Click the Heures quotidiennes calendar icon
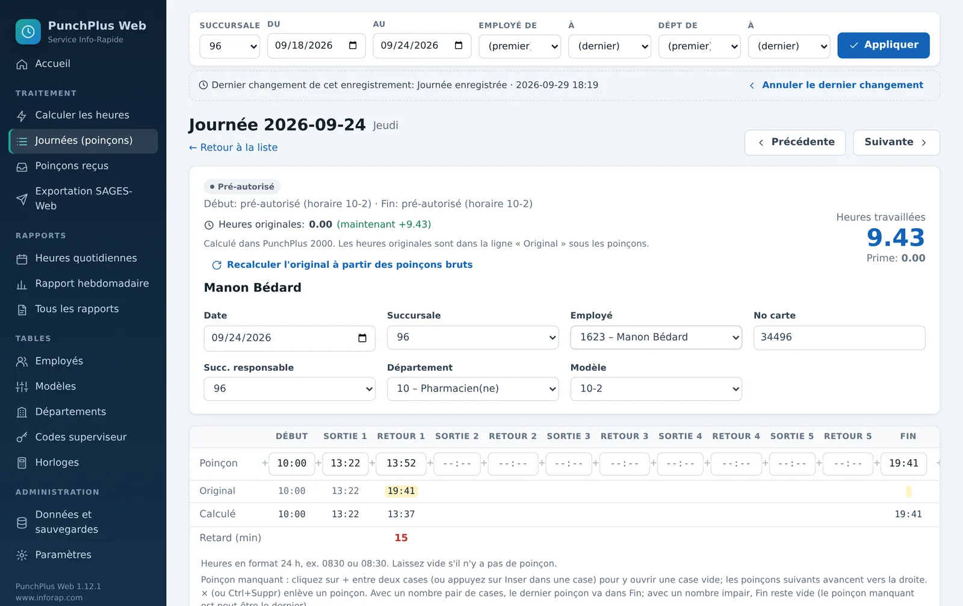 pos(22,259)
